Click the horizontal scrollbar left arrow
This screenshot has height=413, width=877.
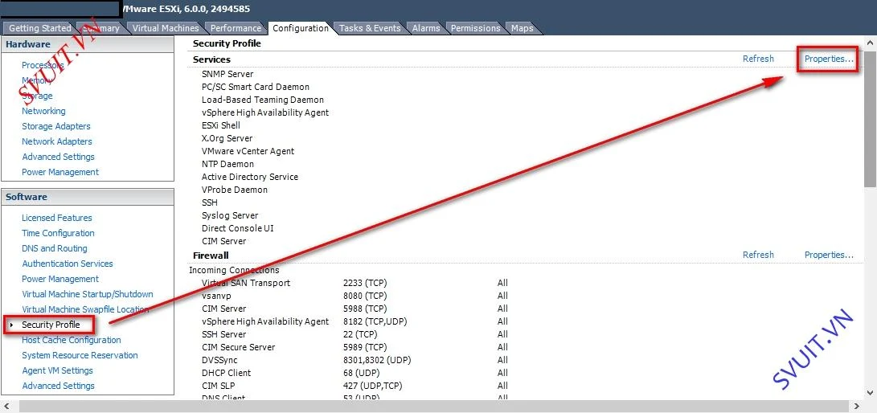pos(6,407)
